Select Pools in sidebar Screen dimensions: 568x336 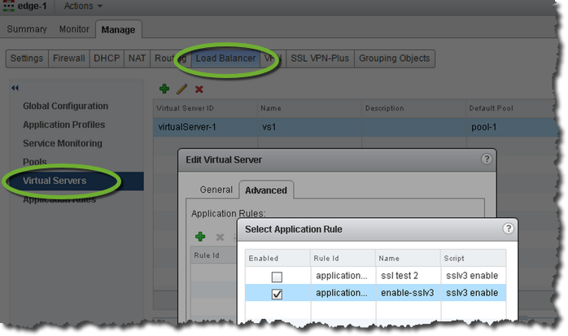point(35,161)
